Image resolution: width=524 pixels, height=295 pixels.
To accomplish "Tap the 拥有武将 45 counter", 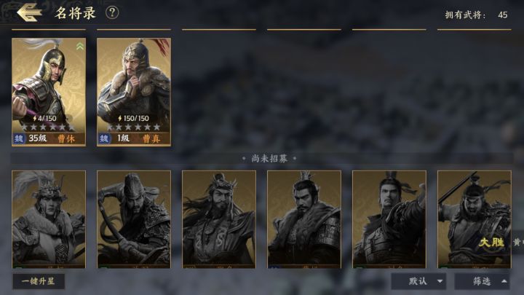I will coord(476,15).
